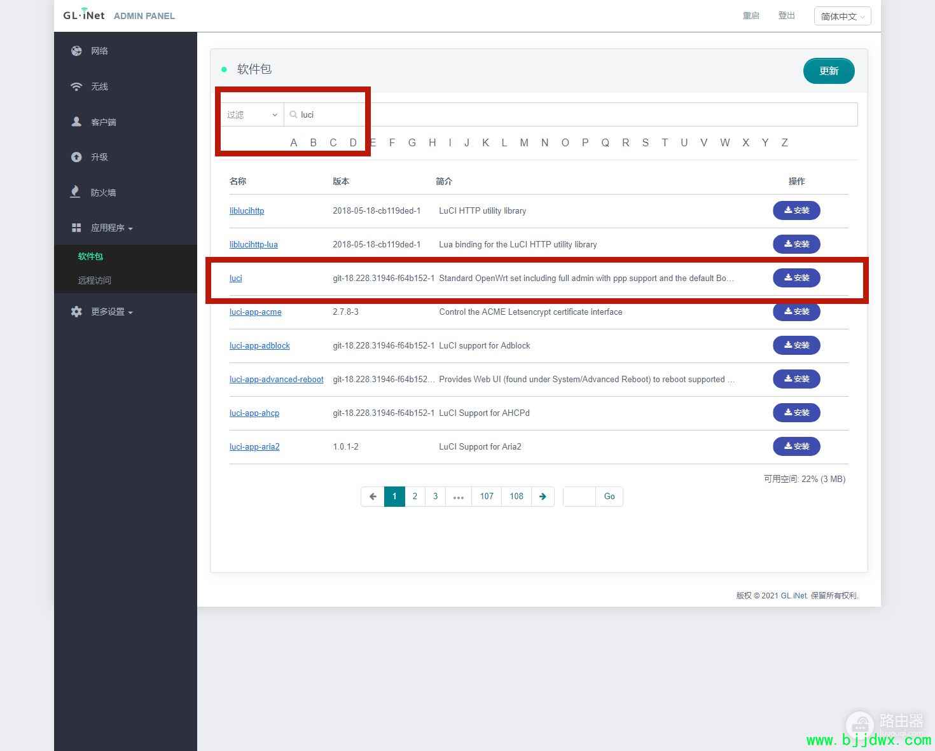Click the page number input box
The width and height of the screenshot is (935, 751).
pyautogui.click(x=579, y=497)
